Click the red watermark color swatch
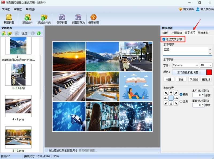 (209, 72)
